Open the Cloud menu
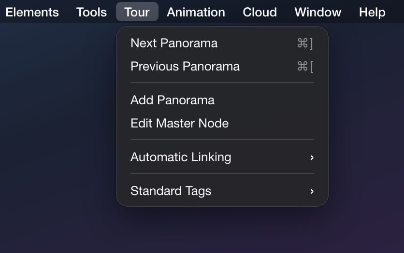Screen dimensions: 404x253 click(260, 12)
